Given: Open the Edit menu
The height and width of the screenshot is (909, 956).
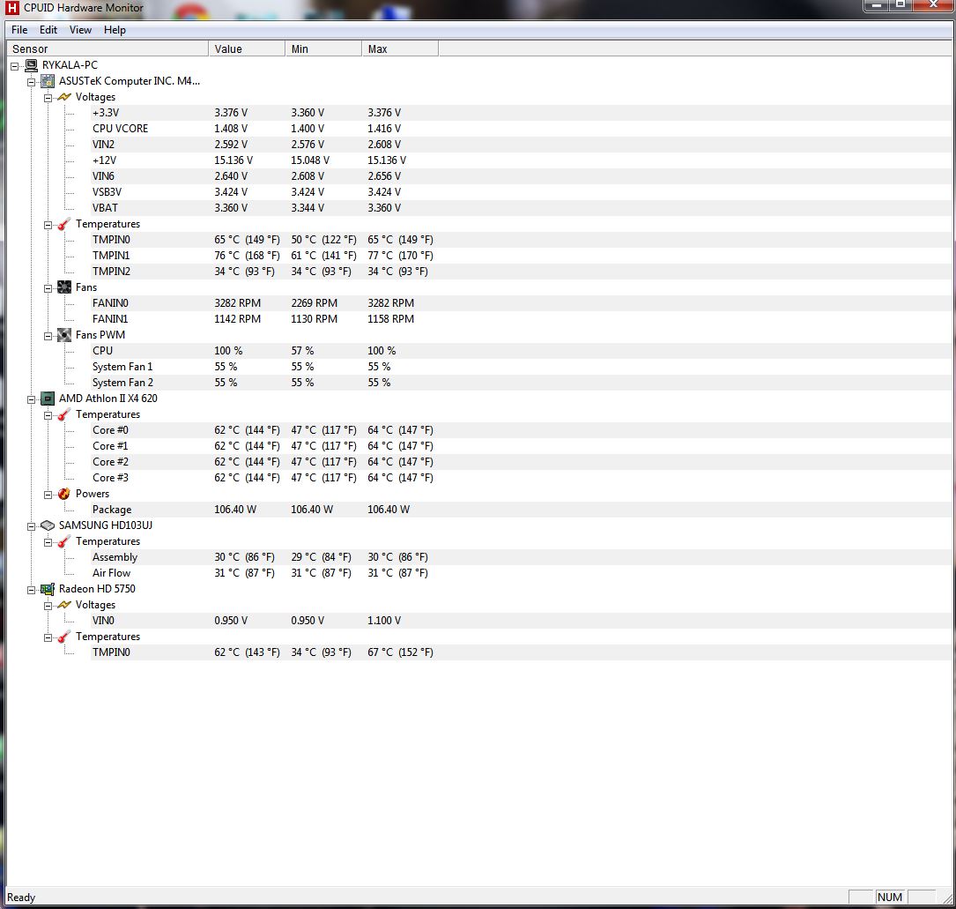Looking at the screenshot, I should (48, 30).
